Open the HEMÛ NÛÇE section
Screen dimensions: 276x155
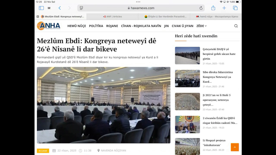76,26
